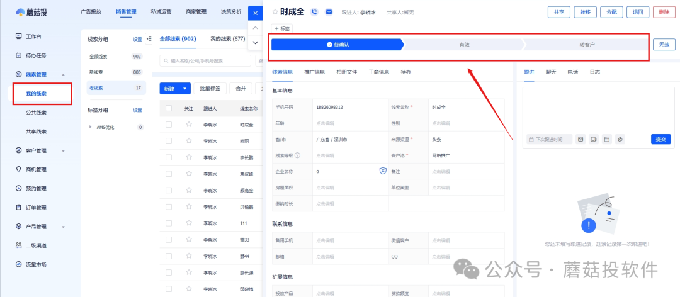Click the folder file icon in follow-up box

coord(607,139)
